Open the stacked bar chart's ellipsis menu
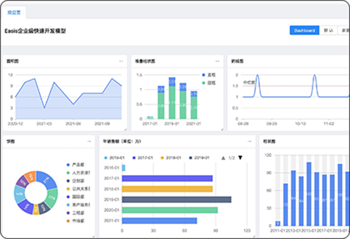350x239 pixels. 218,61
